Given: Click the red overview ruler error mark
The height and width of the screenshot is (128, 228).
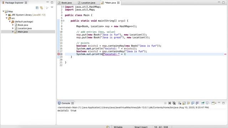Looking at the screenshot, I should 225,54.
